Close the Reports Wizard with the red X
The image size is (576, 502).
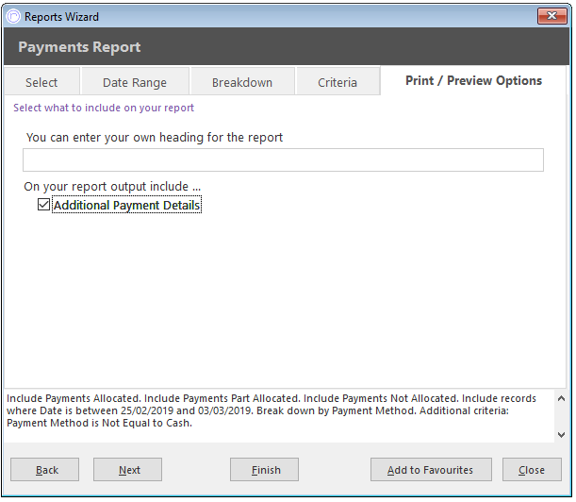pyautogui.click(x=551, y=16)
